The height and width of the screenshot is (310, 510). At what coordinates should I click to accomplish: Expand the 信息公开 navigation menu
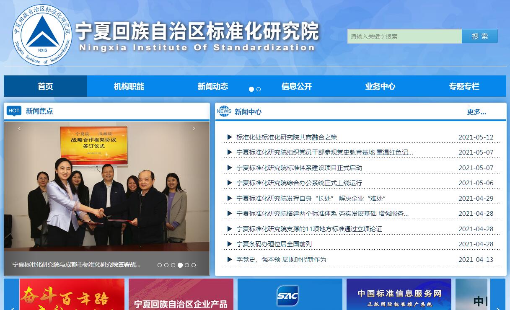(x=297, y=86)
